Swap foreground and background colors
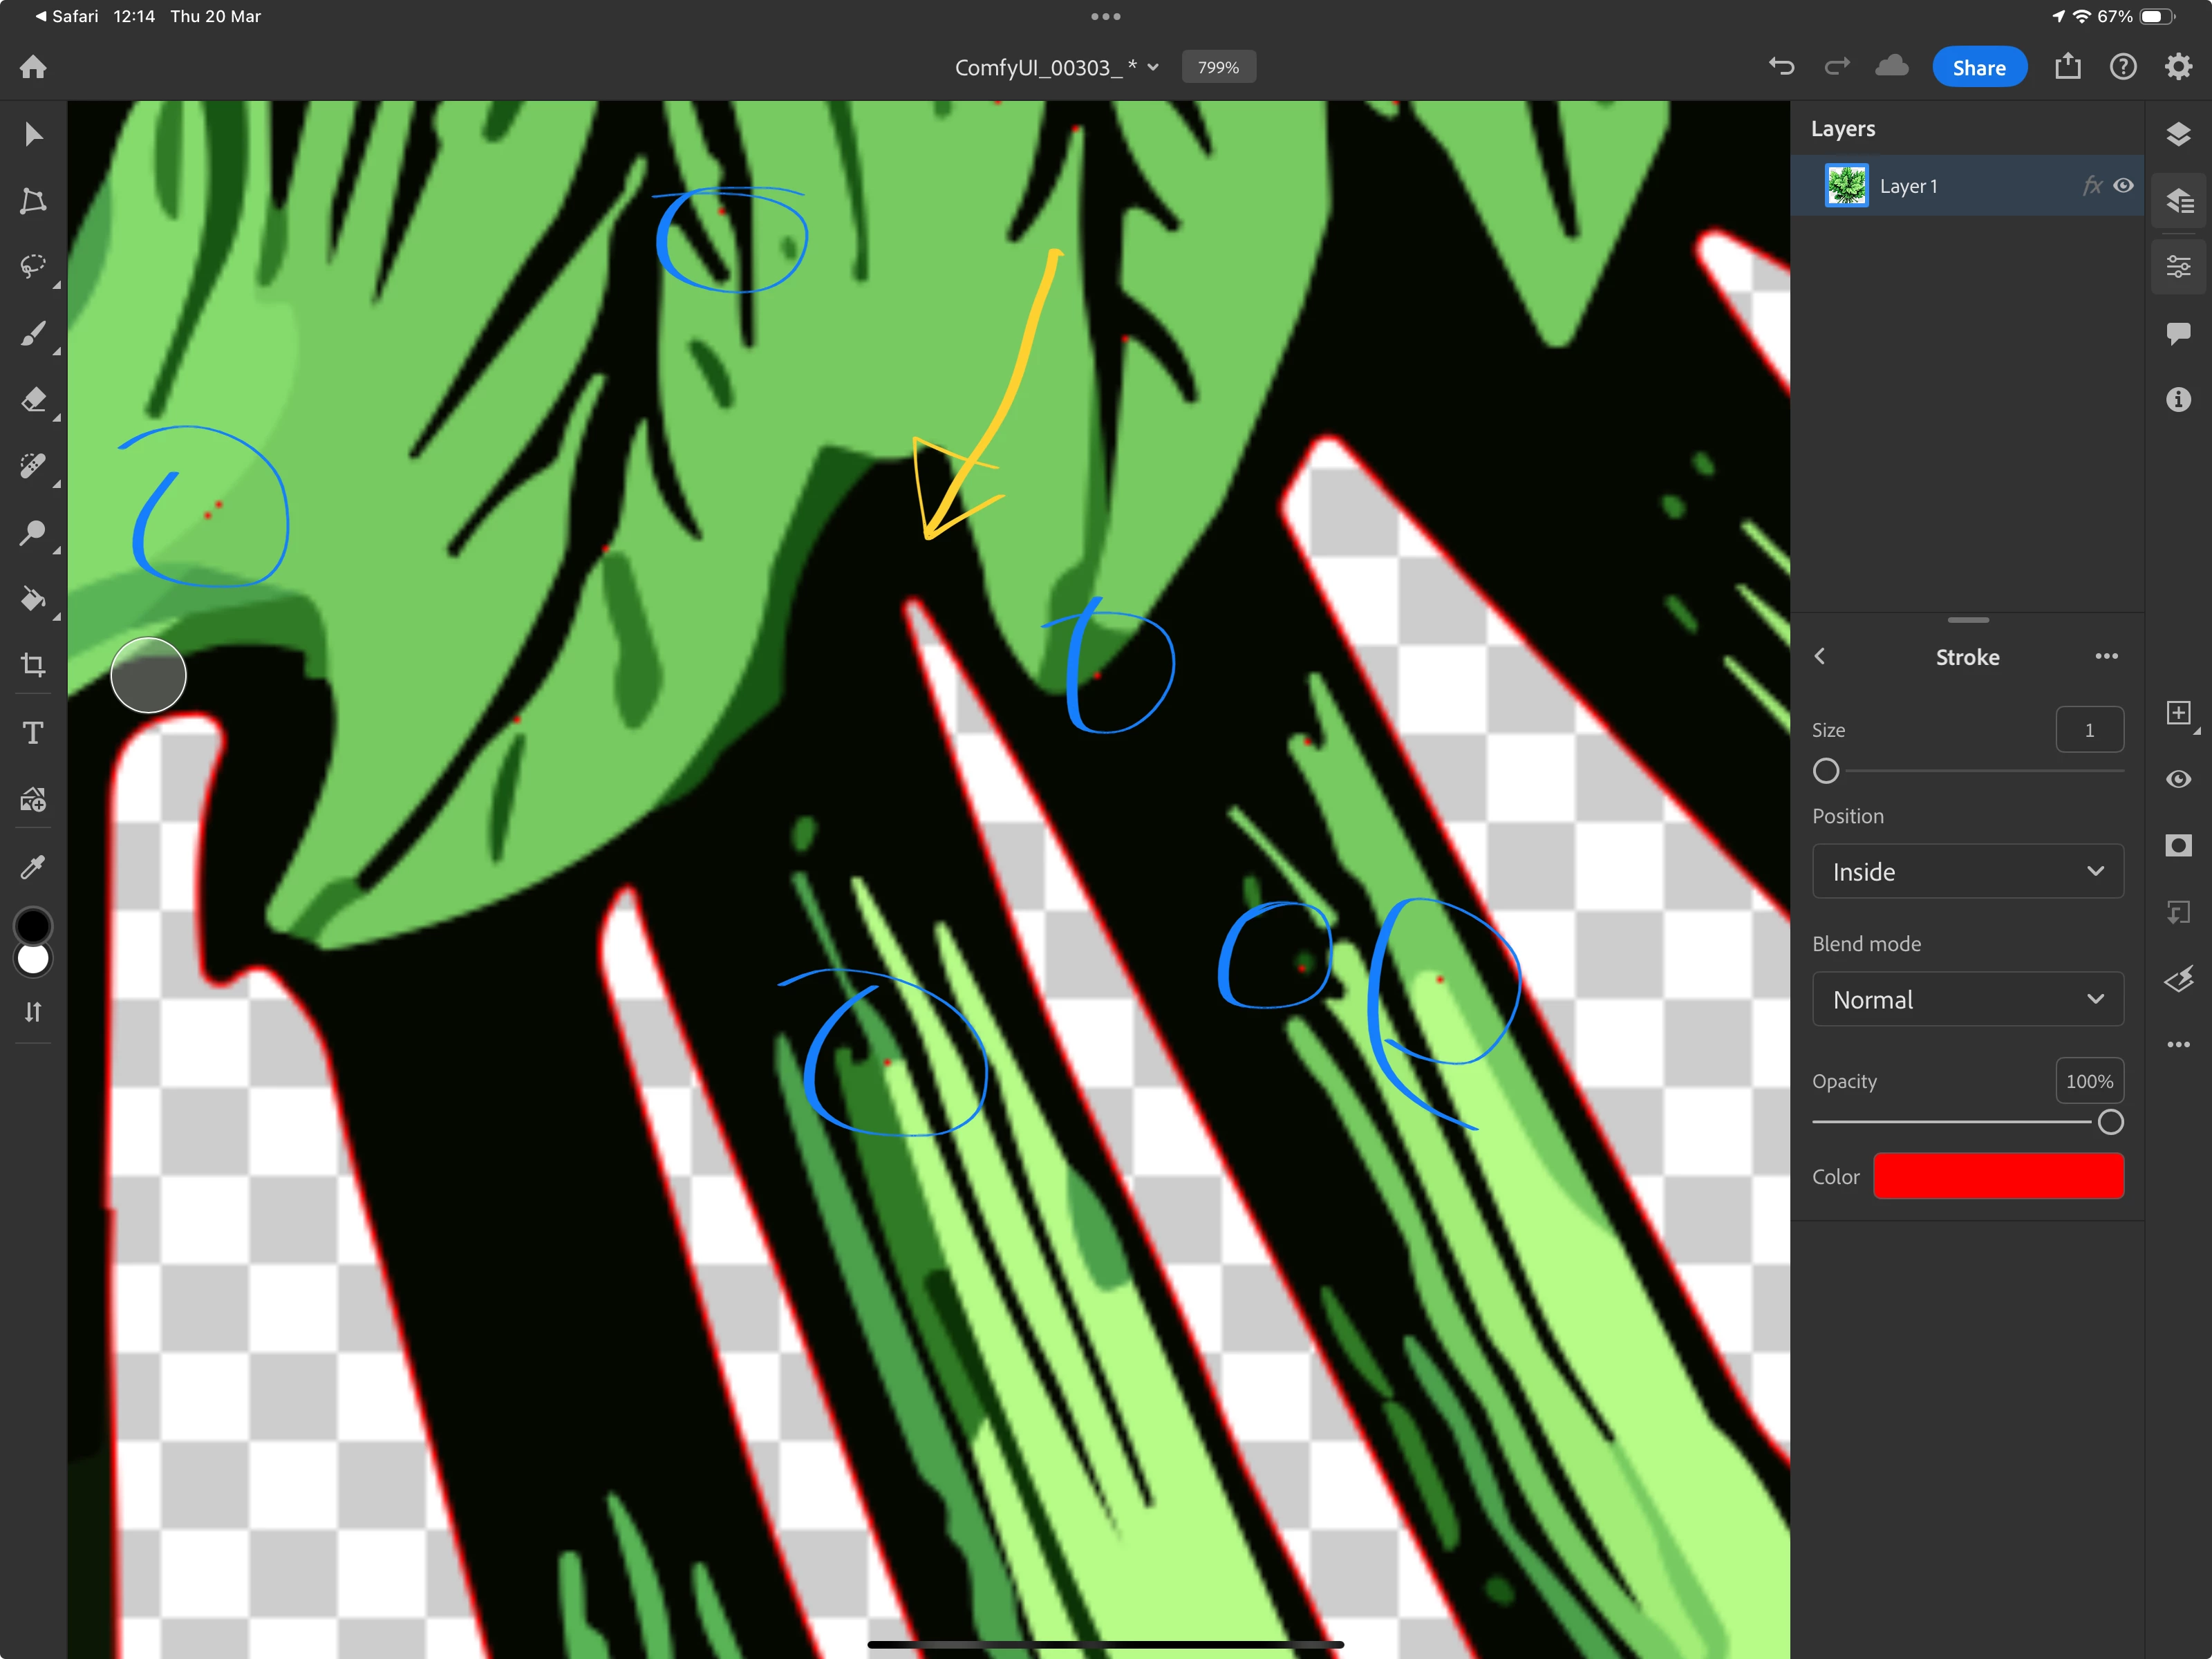Viewport: 2212px width, 1659px height. point(33,1012)
